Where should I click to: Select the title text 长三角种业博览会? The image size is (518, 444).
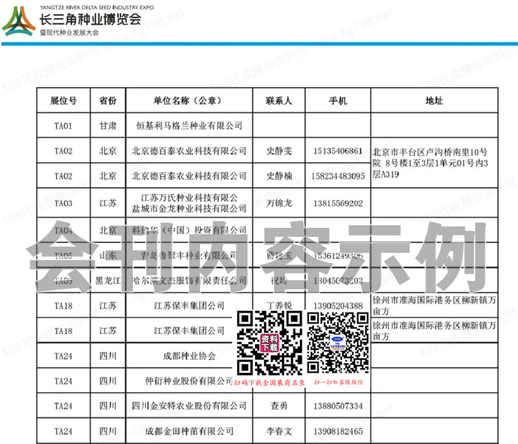coord(91,20)
